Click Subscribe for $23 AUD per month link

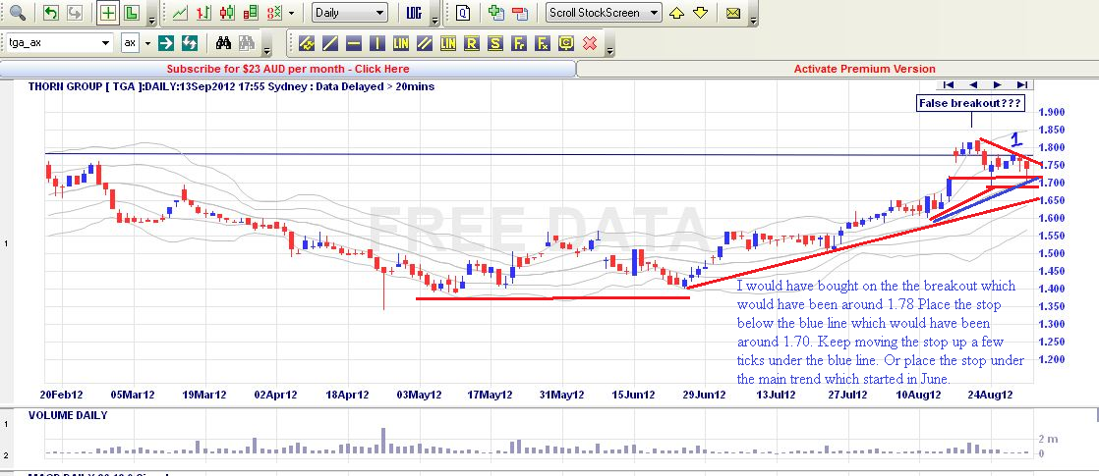(288, 69)
